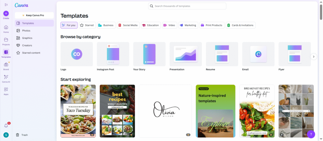Open the help question mark button

[x=311, y=134]
